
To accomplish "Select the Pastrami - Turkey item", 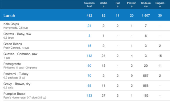I will (x=15, y=74).
